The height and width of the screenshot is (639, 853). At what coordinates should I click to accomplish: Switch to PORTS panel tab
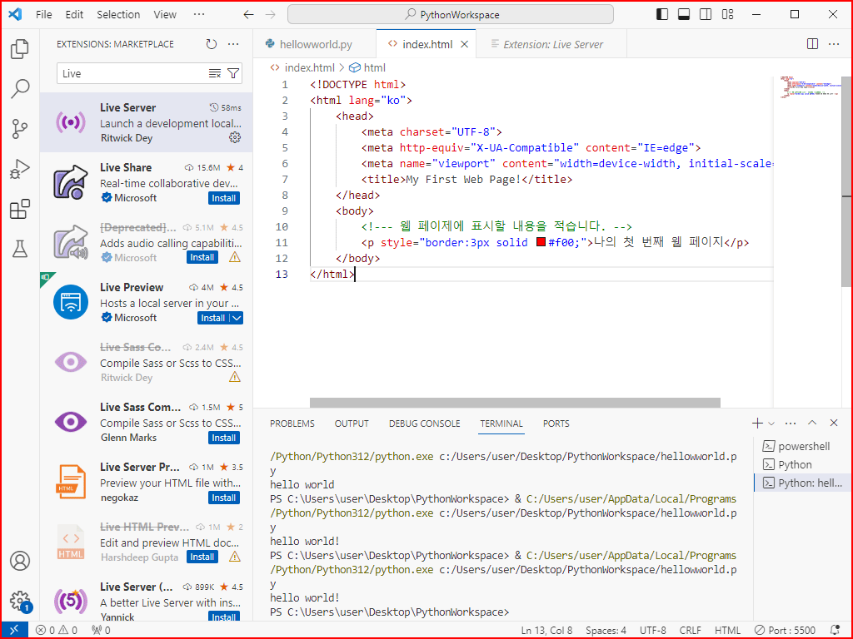tap(556, 424)
